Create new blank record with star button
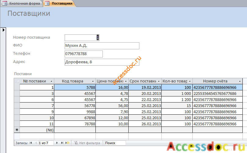 [68, 143]
